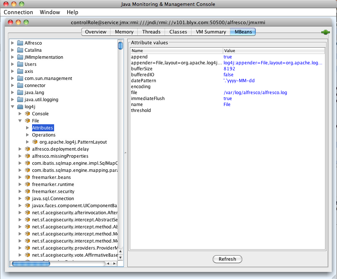Expand the Operations node

pos(28,135)
